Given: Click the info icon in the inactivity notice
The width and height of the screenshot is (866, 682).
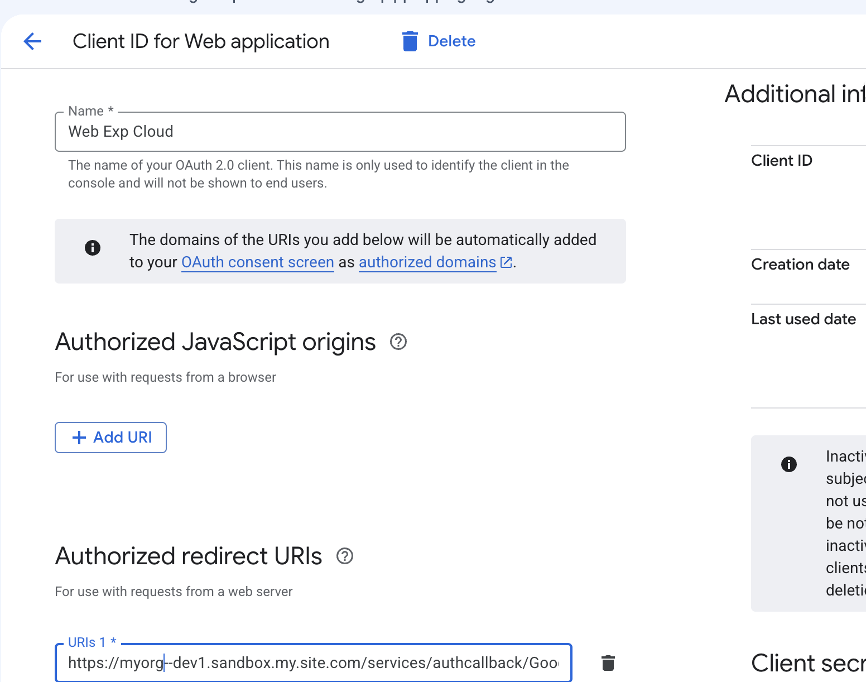Looking at the screenshot, I should pos(789,464).
